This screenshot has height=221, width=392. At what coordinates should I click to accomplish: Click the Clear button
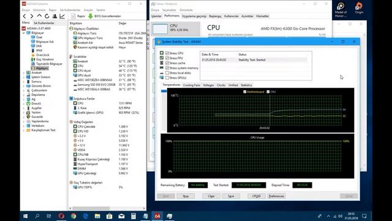coord(211,196)
